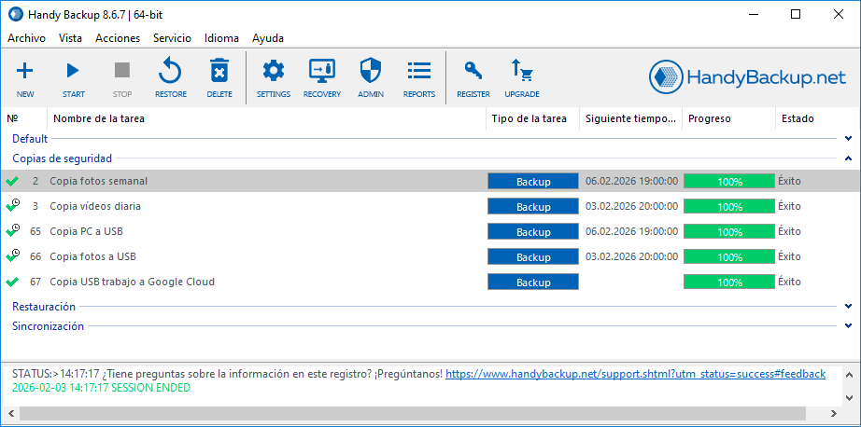This screenshot has height=427, width=861.
Task: Click the DELETE trash icon
Action: pos(219,72)
